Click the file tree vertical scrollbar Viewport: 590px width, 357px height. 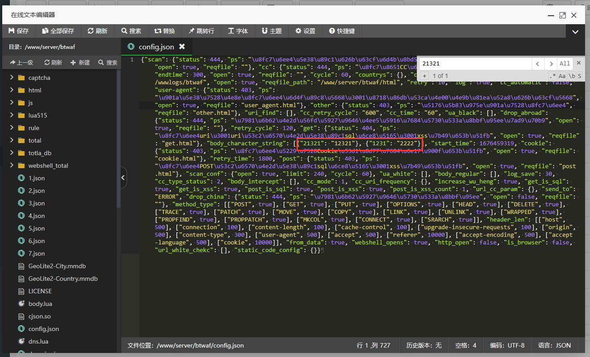click(118, 139)
